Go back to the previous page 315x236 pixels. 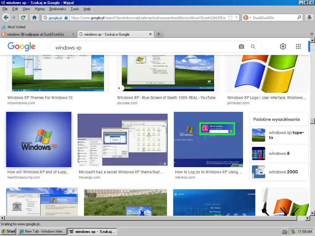click(x=6, y=18)
